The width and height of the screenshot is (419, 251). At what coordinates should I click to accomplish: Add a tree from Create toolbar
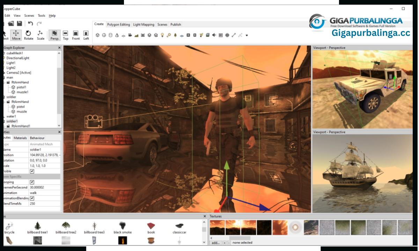click(175, 35)
